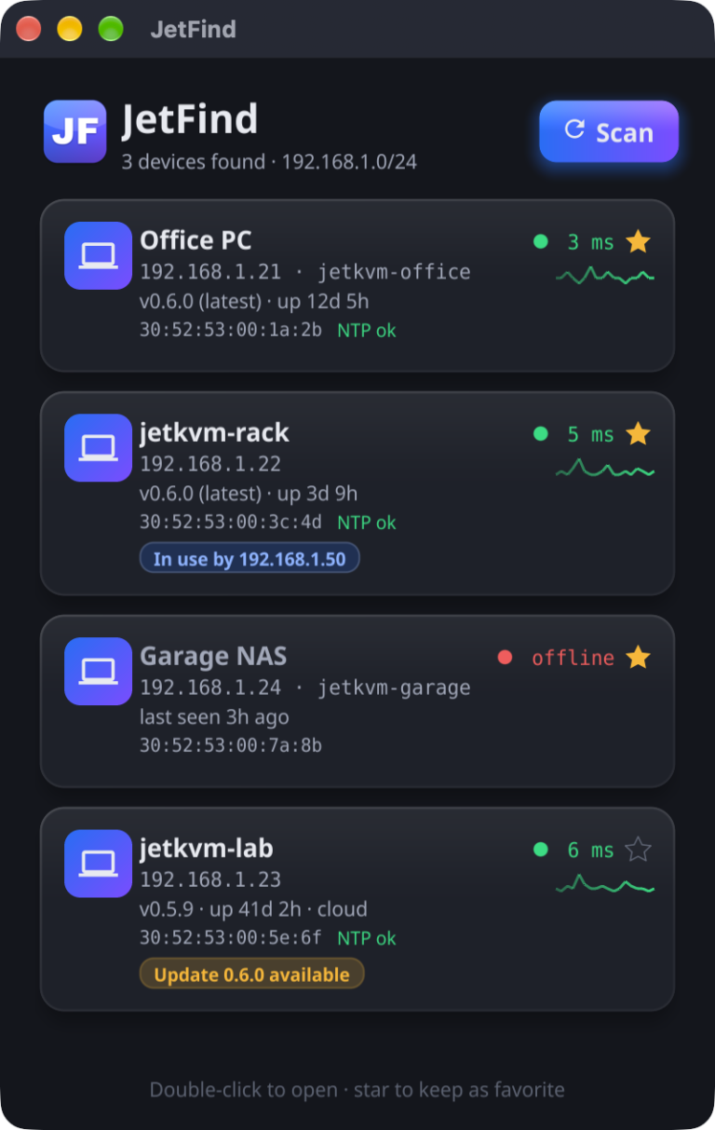This screenshot has width=715, height=1130.
Task: Select the jetkvm-rack device icon
Action: (x=98, y=447)
